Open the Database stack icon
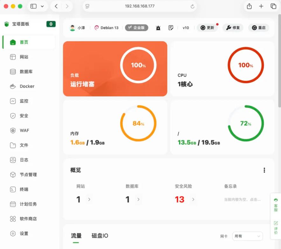The height and width of the screenshot is (249, 281). click(x=13, y=72)
